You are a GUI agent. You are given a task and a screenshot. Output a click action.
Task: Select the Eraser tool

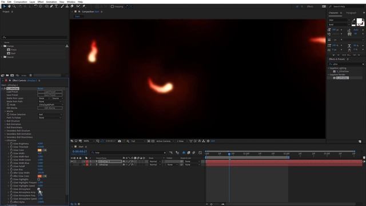72,6
